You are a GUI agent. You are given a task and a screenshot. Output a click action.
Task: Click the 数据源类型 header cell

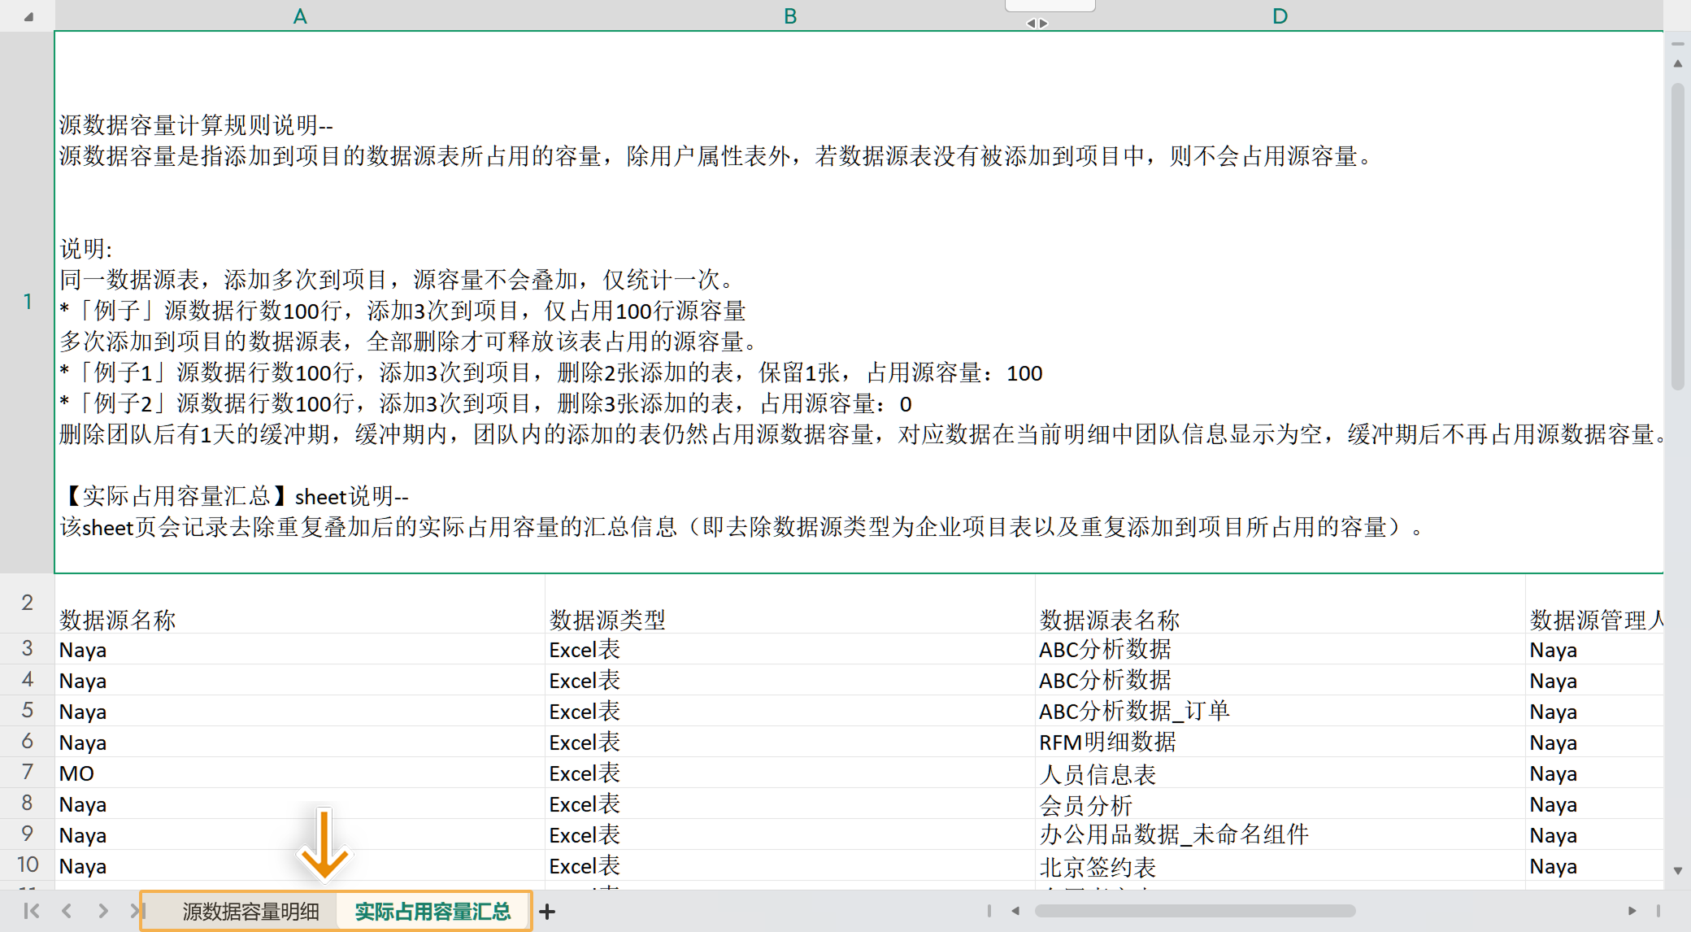607,620
